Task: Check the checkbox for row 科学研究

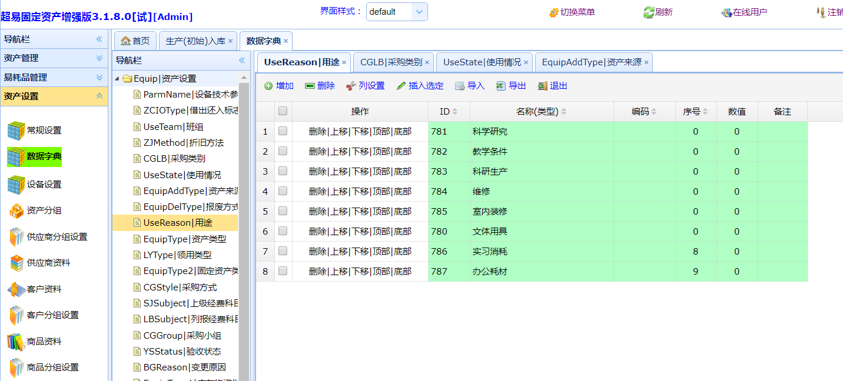Action: coord(283,131)
